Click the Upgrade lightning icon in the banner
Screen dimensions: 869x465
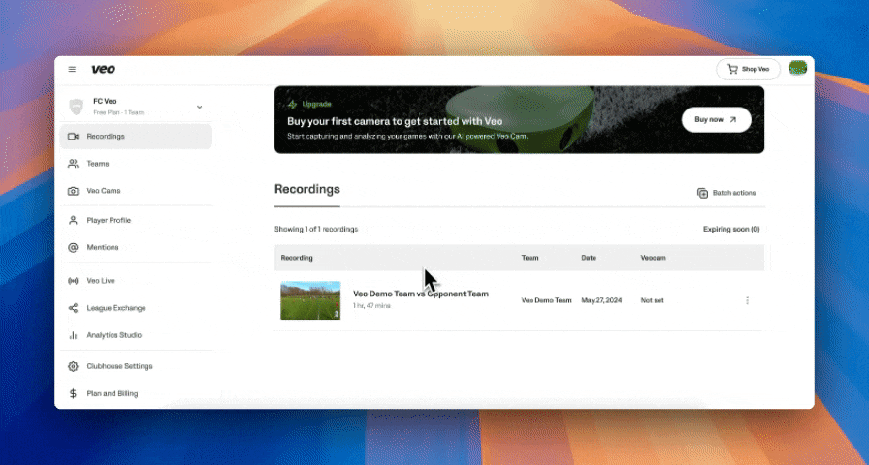(292, 104)
